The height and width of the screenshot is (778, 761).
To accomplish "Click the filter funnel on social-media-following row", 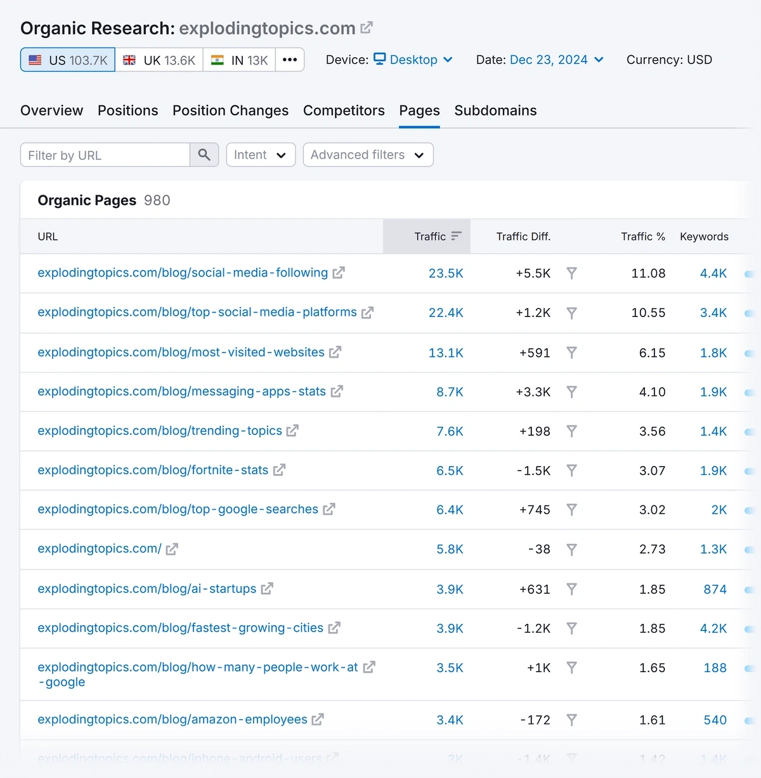I will coord(572,273).
